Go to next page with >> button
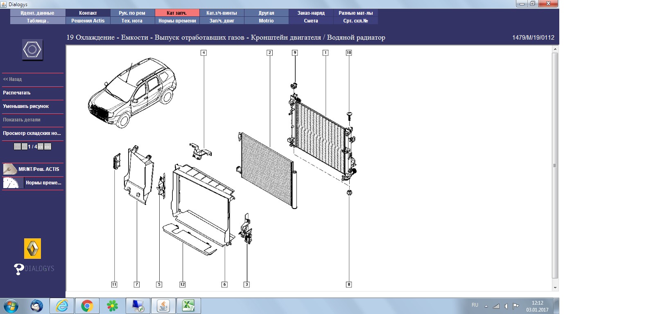Screen dimensions: 651x314 coord(41,146)
